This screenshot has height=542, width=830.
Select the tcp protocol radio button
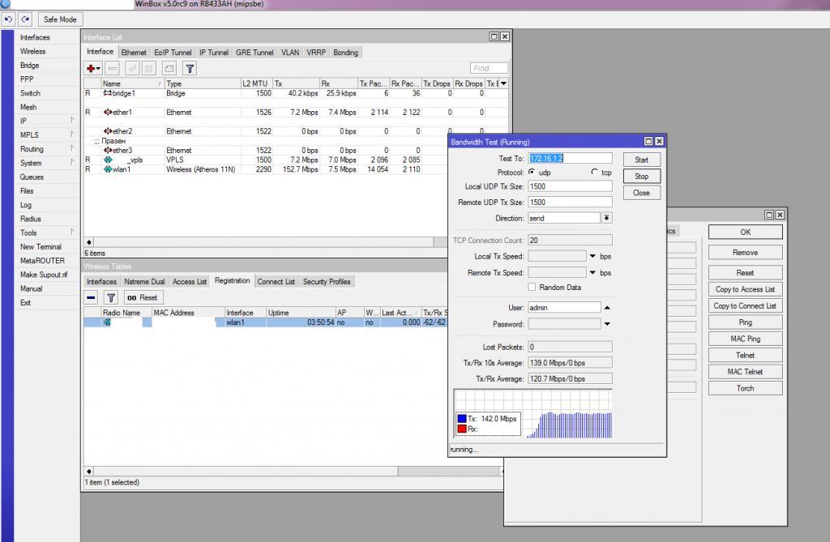click(x=593, y=173)
